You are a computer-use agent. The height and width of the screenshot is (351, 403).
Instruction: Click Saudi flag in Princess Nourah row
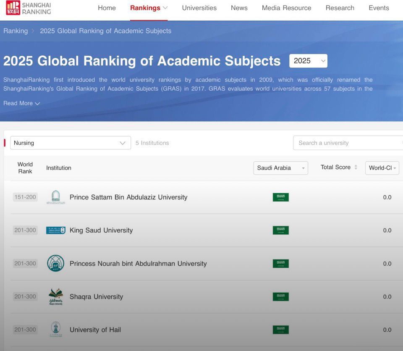tap(281, 264)
